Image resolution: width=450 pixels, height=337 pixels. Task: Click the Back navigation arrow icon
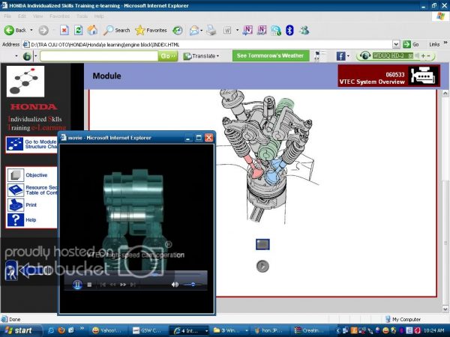tap(9, 30)
